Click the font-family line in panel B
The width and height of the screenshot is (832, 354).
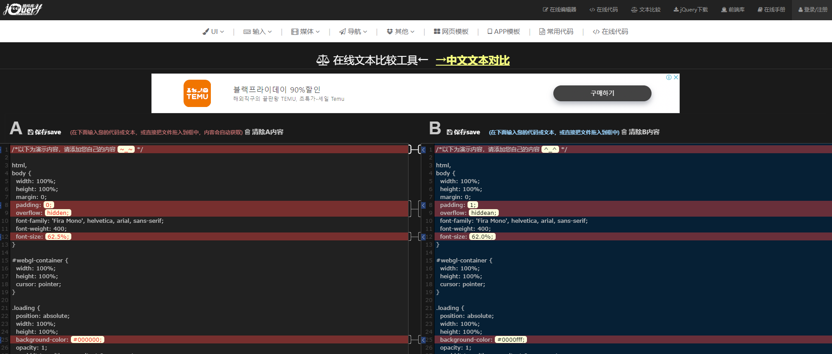tap(514, 221)
